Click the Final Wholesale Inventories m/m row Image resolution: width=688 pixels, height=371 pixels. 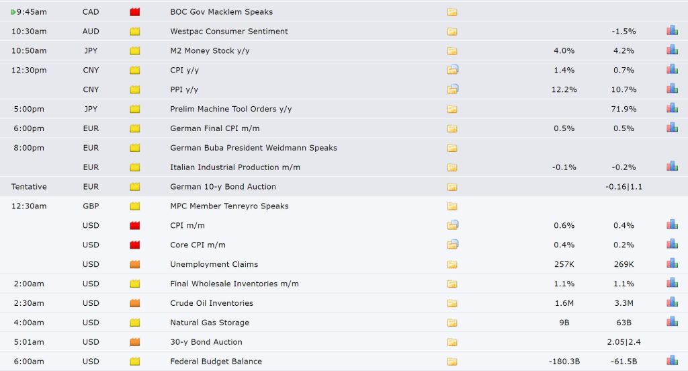click(x=344, y=284)
